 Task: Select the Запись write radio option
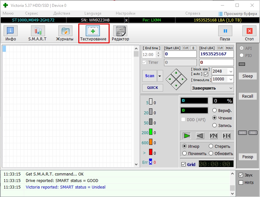214,125
